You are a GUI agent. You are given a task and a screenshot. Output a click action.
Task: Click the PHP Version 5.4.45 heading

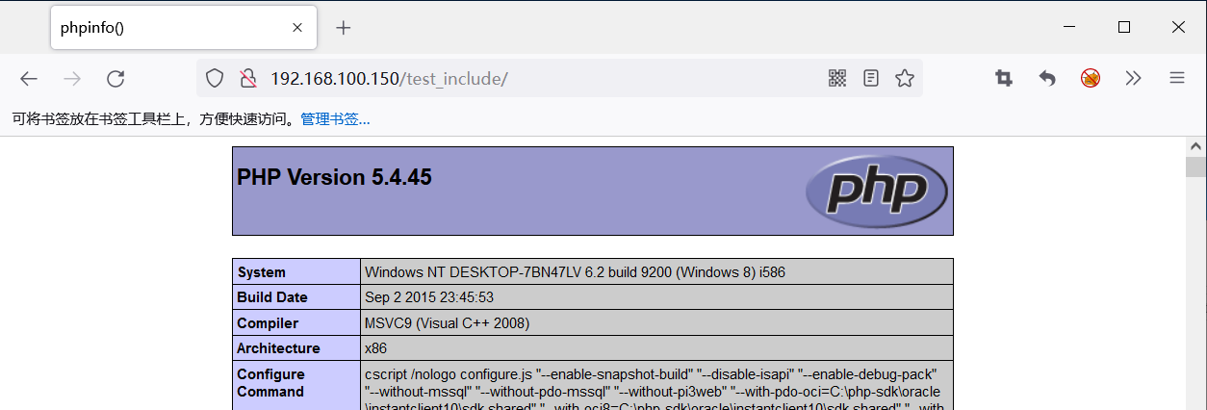[x=334, y=177]
